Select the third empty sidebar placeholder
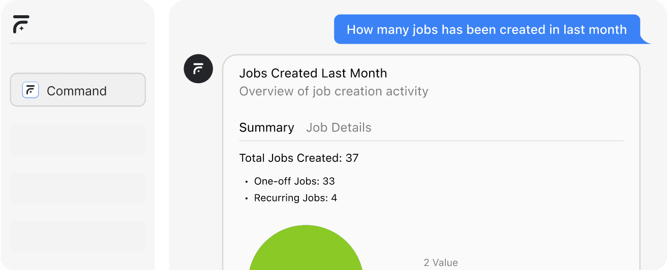 [78, 236]
